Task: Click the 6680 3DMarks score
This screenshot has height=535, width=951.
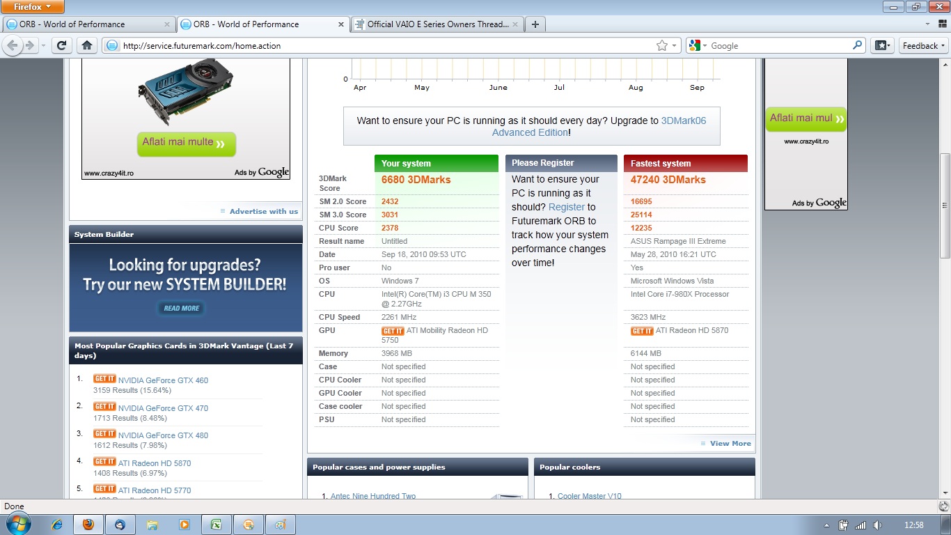Action: pyautogui.click(x=416, y=180)
